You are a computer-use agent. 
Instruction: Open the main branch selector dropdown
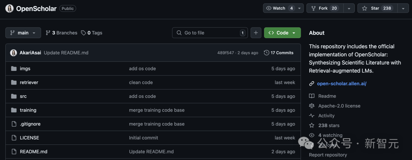(x=23, y=33)
